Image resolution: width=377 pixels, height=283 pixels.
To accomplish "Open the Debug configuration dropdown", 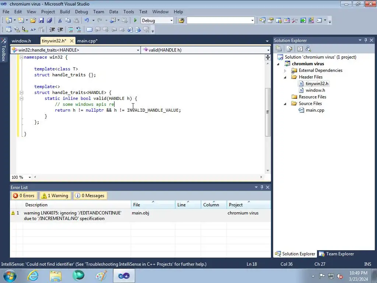I will [x=172, y=21].
